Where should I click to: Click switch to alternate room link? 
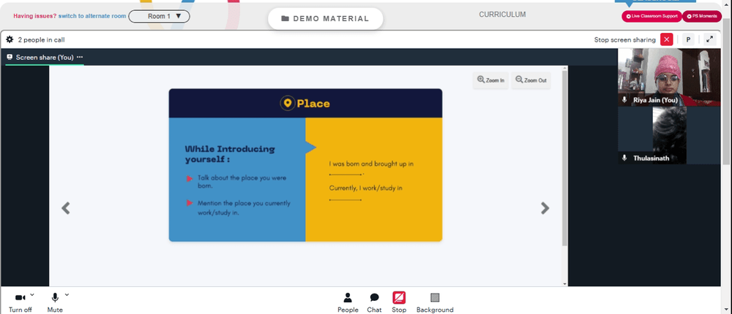92,16
